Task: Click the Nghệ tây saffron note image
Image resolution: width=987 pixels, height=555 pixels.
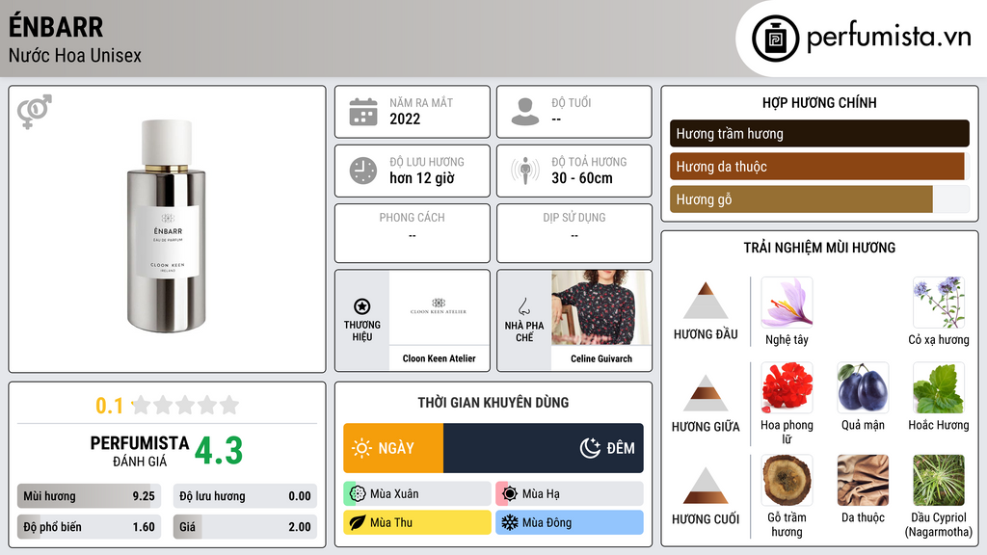Action: point(787,303)
